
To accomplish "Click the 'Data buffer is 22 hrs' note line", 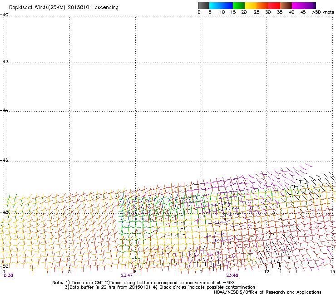I will [x=160, y=287].
